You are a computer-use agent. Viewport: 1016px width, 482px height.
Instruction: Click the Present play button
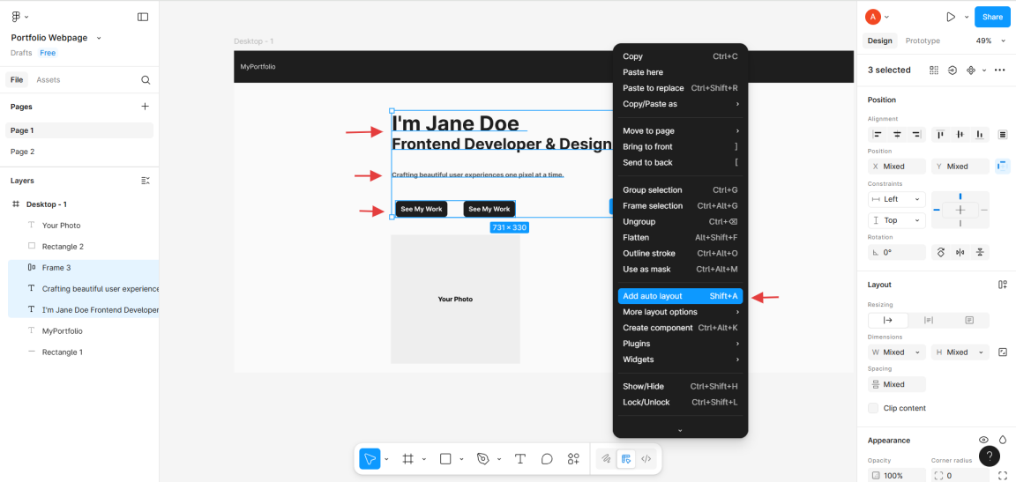pyautogui.click(x=950, y=17)
